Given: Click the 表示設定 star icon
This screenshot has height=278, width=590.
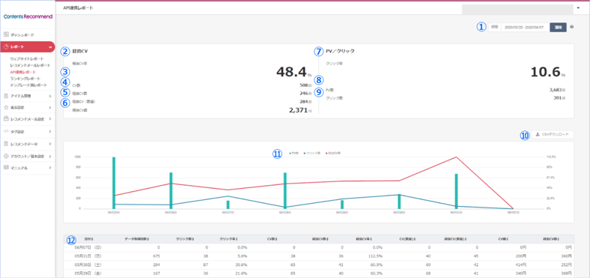Looking at the screenshot, I should (6, 107).
